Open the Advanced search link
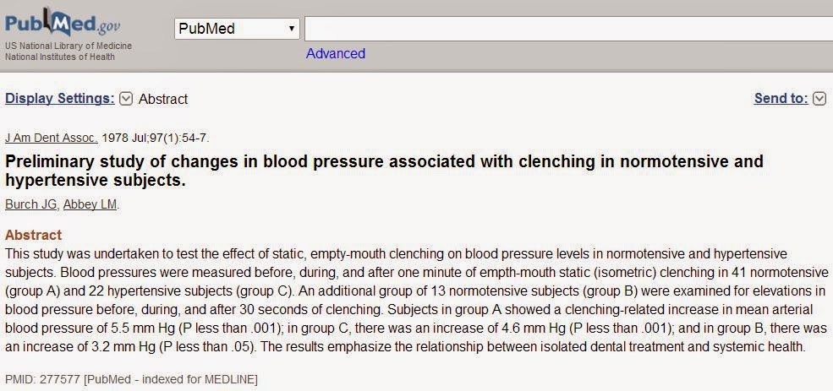This screenshot has width=833, height=391. (335, 53)
